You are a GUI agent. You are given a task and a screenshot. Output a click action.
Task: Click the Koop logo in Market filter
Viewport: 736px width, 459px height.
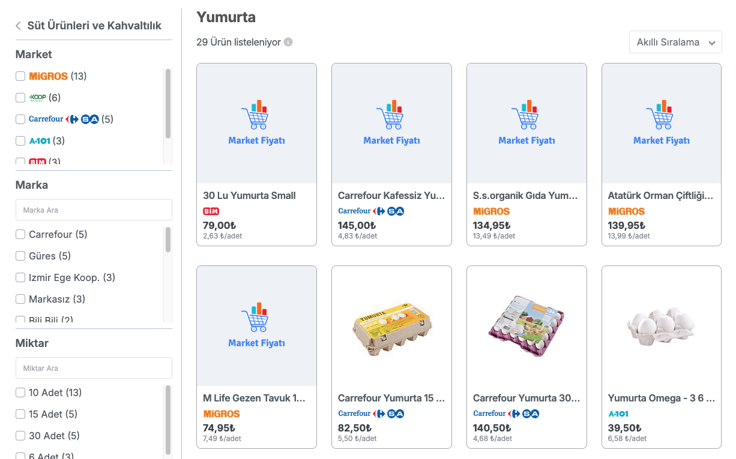[x=37, y=97]
